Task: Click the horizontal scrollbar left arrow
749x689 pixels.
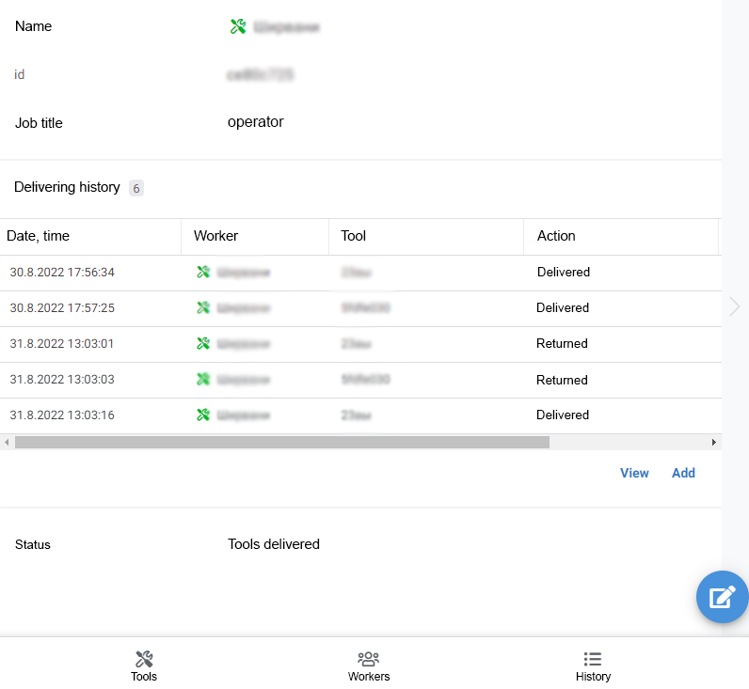Action: point(7,443)
